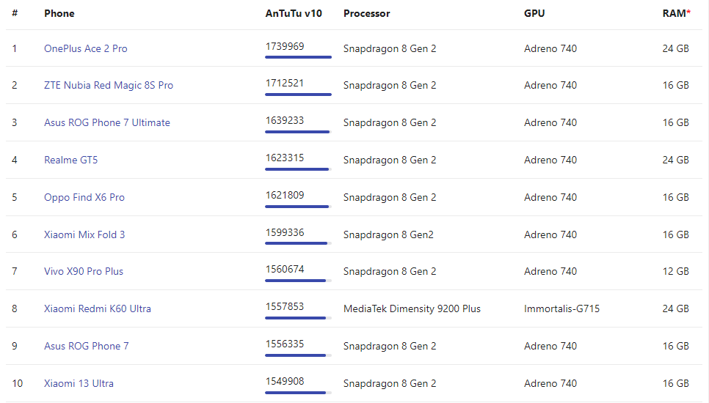Open the OnePlus Ace 2 Pro link
Viewport: 709px width, 403px height.
click(85, 48)
